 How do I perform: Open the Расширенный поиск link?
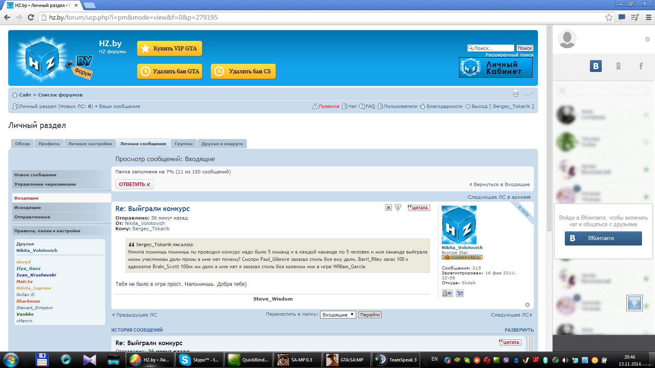tap(510, 55)
